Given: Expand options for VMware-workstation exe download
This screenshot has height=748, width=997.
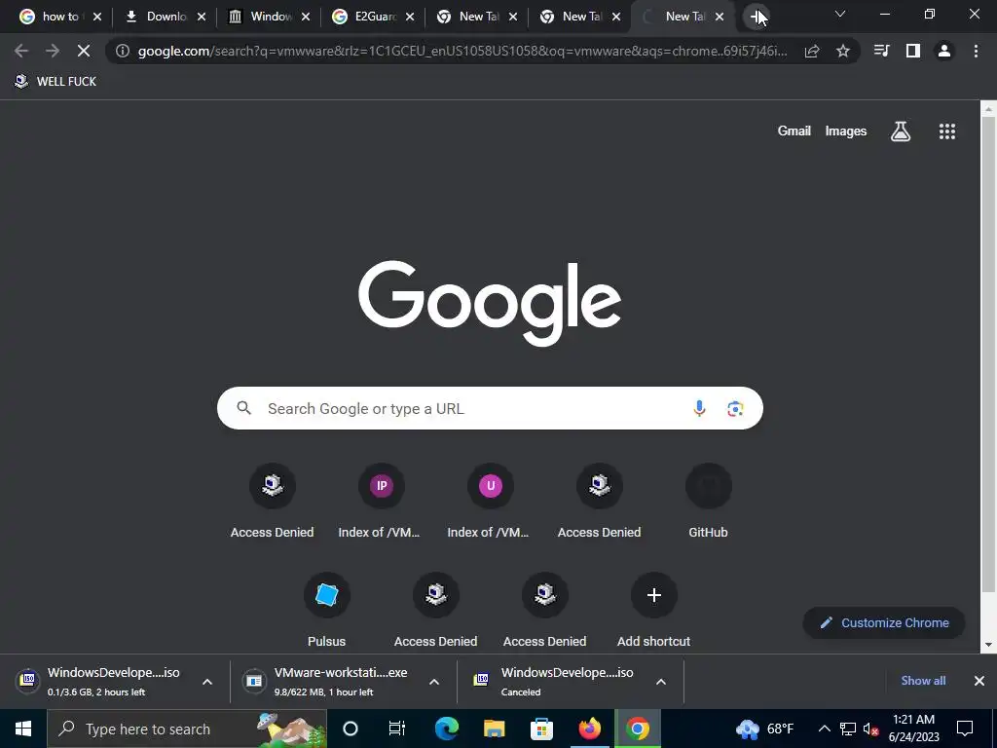Looking at the screenshot, I should [434, 682].
